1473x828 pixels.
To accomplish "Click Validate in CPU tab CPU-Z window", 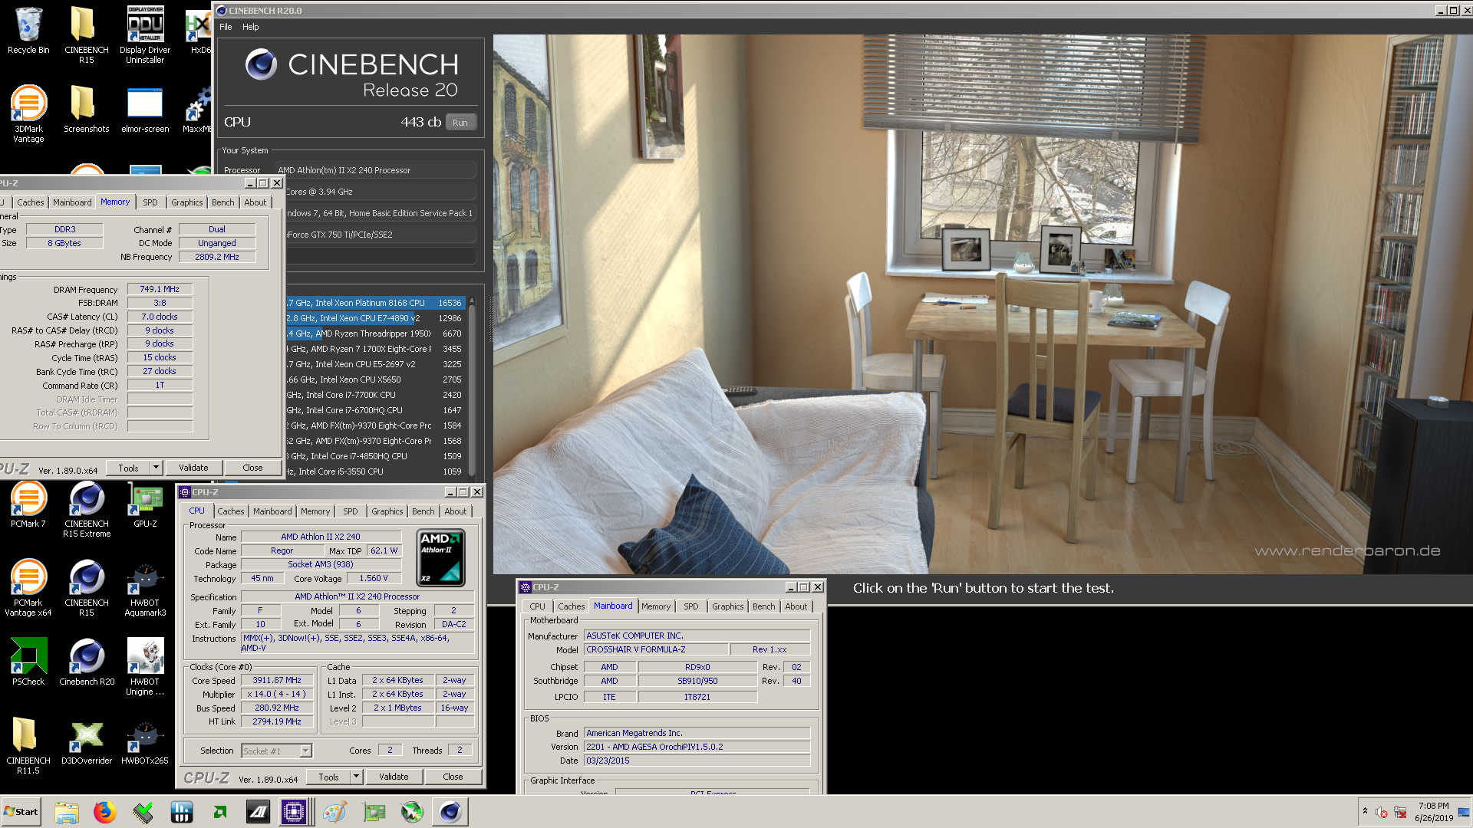I will (x=394, y=777).
